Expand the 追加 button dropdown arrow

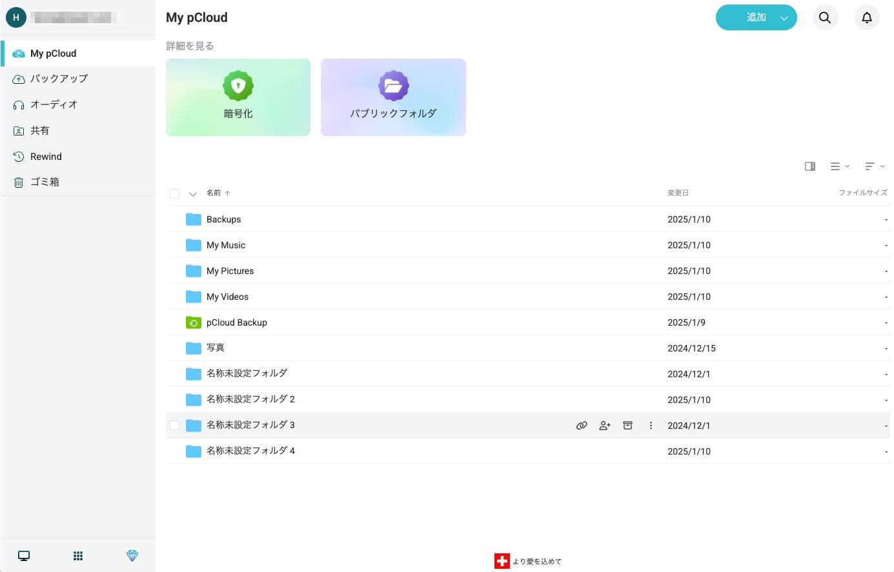coord(784,18)
